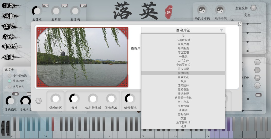Select 一线天 scene entry

183,56
